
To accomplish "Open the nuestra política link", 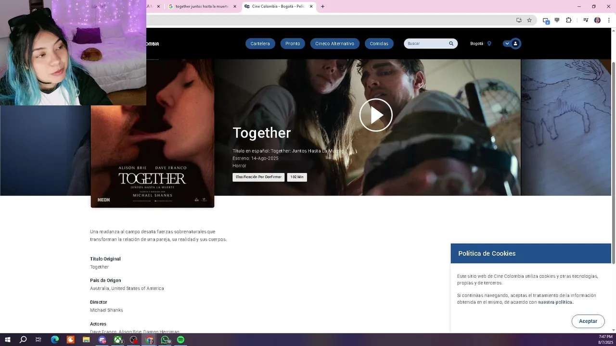I will [555, 302].
